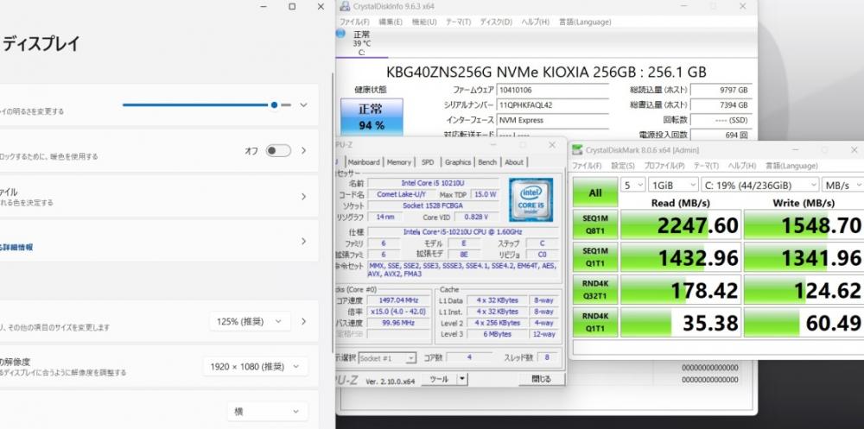Screen dimensions: 864x429
Task: Close the display settings window
Action: point(321,7)
